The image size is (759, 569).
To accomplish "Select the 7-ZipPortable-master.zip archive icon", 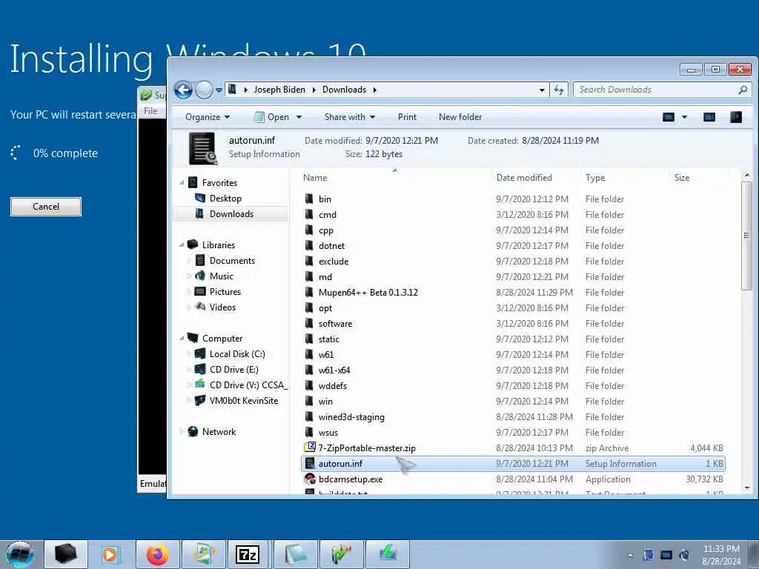I will pos(310,447).
